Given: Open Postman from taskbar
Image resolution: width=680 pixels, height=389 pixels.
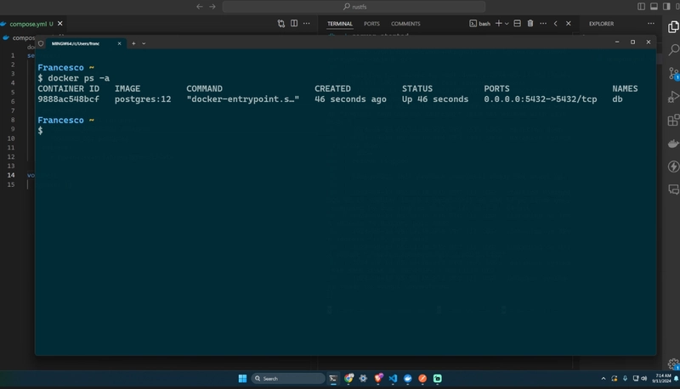Looking at the screenshot, I should [x=422, y=379].
